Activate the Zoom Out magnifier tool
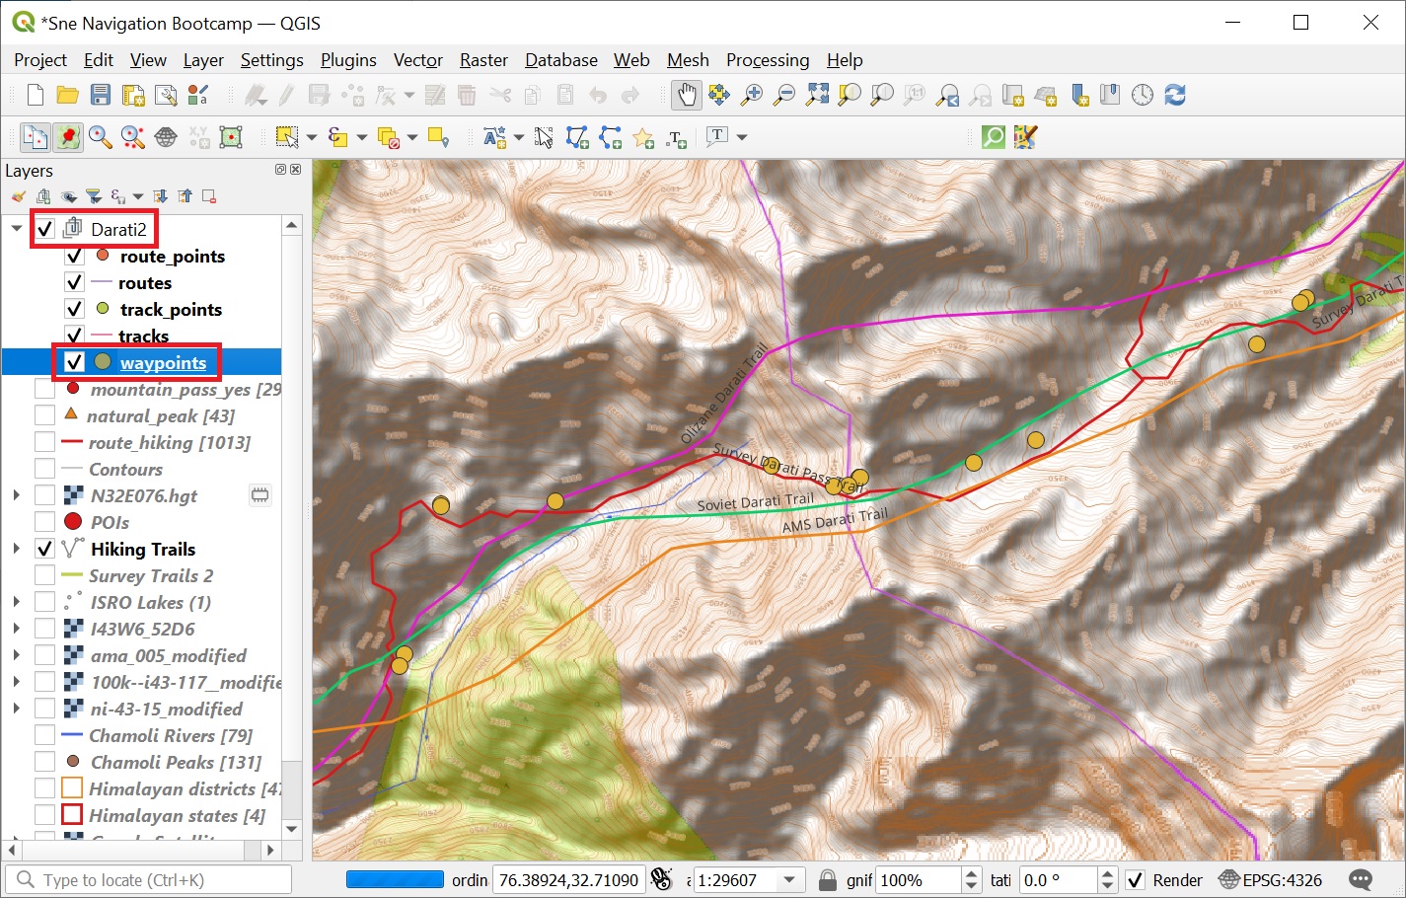The image size is (1406, 898). (784, 95)
